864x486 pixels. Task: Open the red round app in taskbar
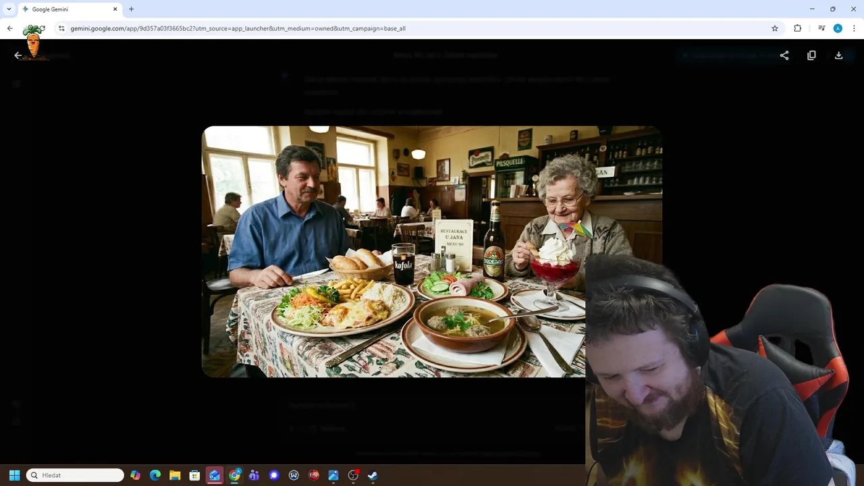pyautogui.click(x=313, y=475)
